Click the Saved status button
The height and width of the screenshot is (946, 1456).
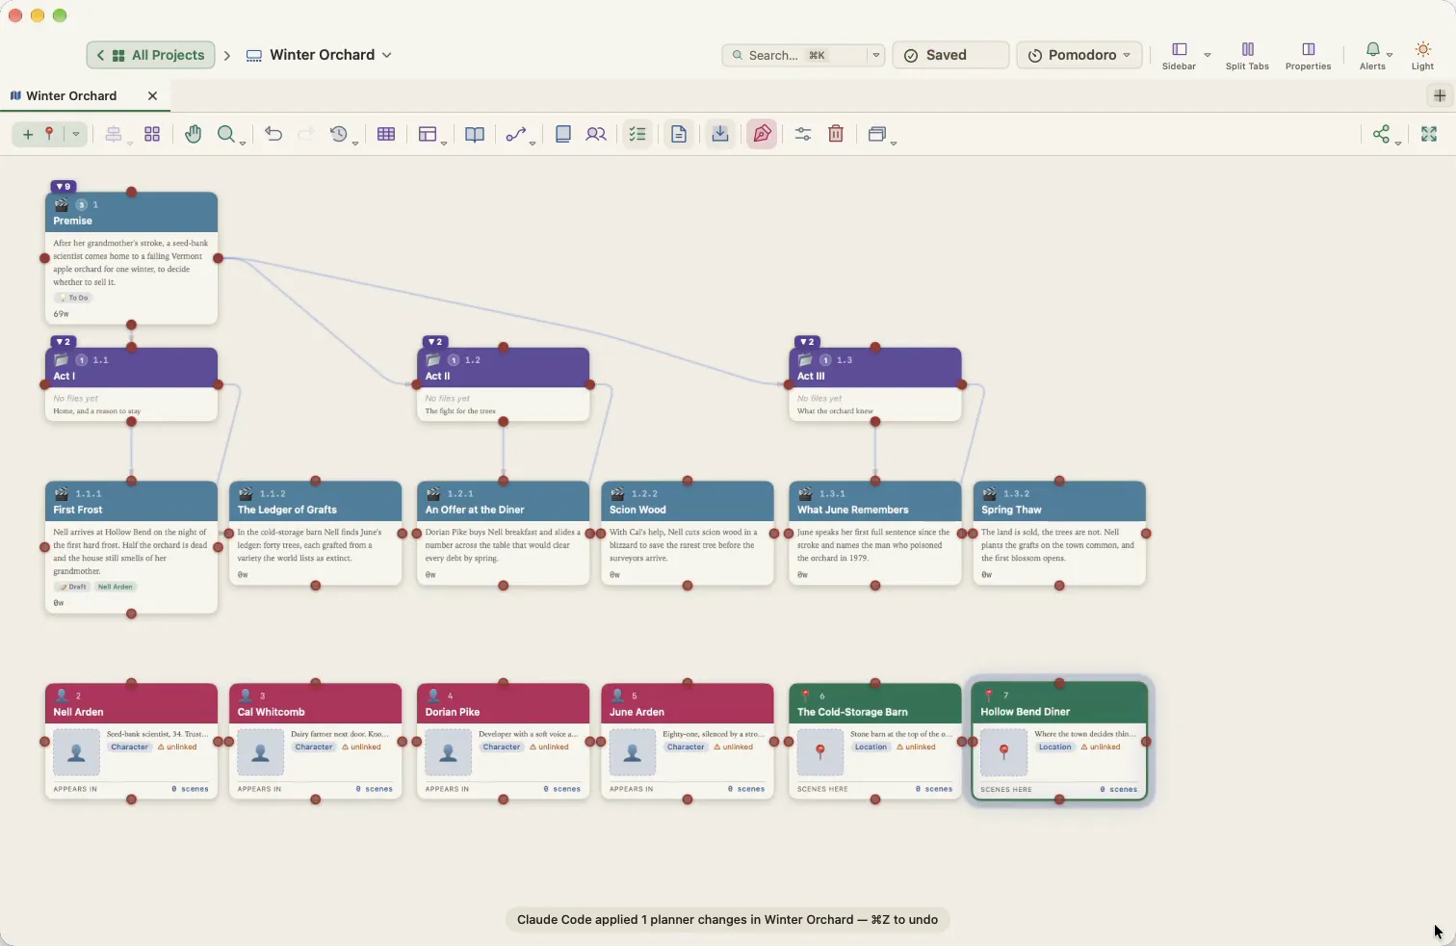950,55
